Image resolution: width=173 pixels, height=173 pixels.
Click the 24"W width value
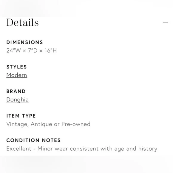(x=13, y=50)
